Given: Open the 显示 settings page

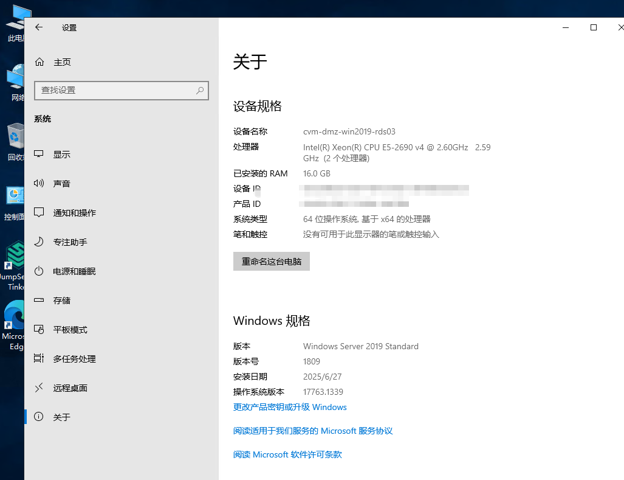Looking at the screenshot, I should 62,155.
